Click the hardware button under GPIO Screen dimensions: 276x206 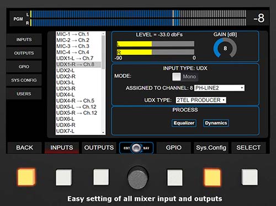175,177
